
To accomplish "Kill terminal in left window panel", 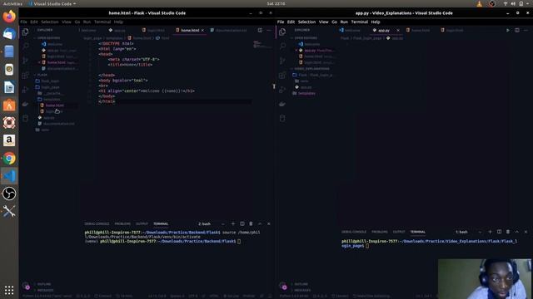I will pos(251,223).
